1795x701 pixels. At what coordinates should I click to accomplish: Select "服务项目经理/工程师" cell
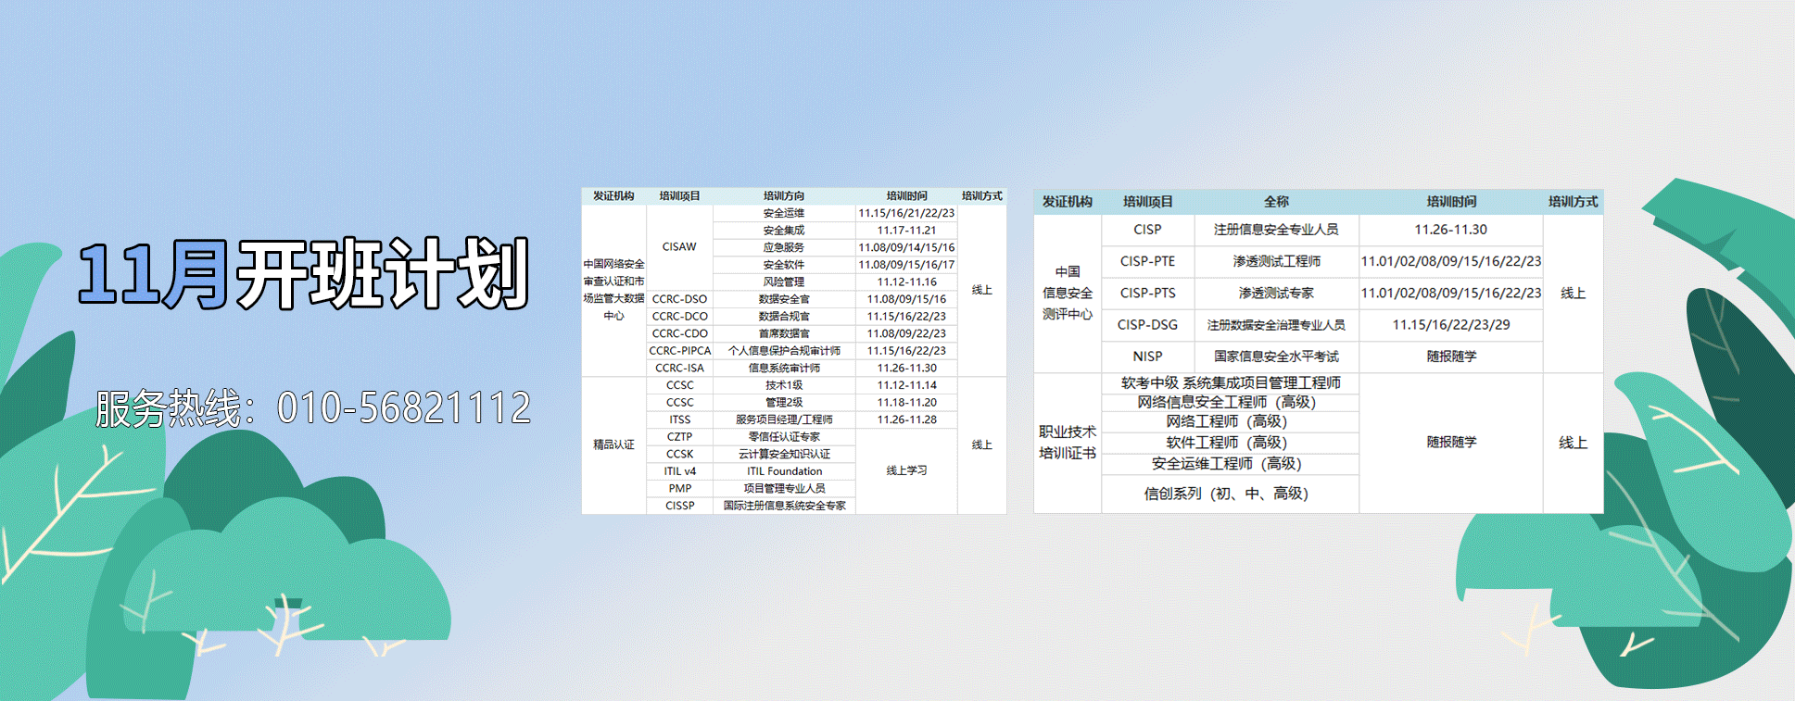[x=784, y=419]
